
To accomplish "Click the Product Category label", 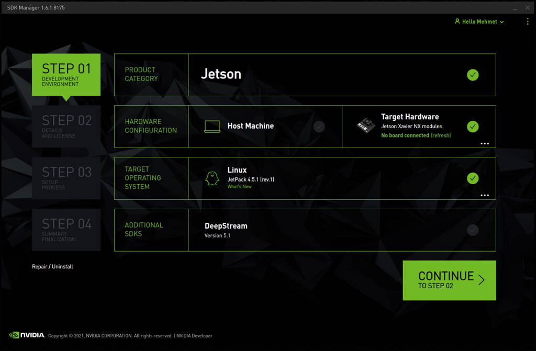I will click(x=141, y=74).
